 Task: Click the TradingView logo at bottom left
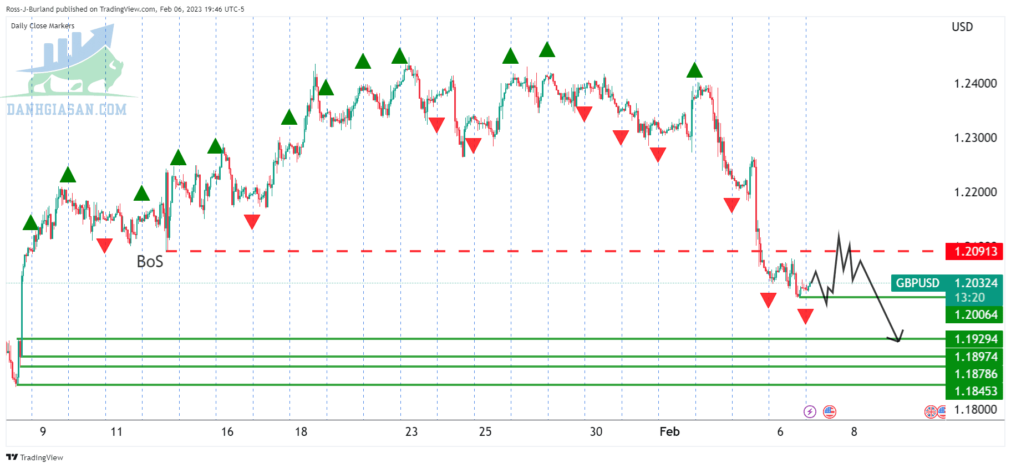coord(35,457)
